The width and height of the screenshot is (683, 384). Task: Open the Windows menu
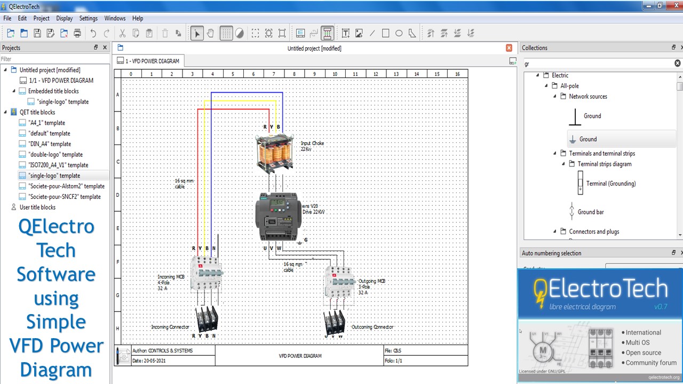[115, 18]
